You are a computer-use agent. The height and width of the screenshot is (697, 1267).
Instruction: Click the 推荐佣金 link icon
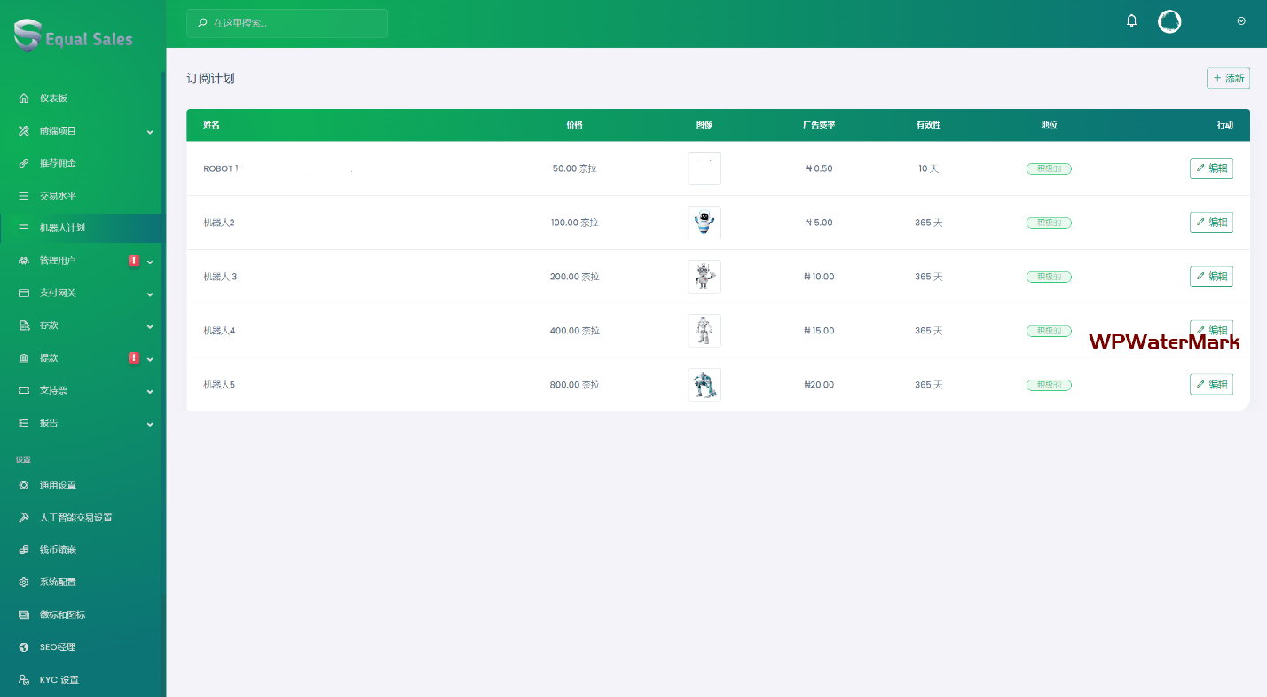click(24, 163)
